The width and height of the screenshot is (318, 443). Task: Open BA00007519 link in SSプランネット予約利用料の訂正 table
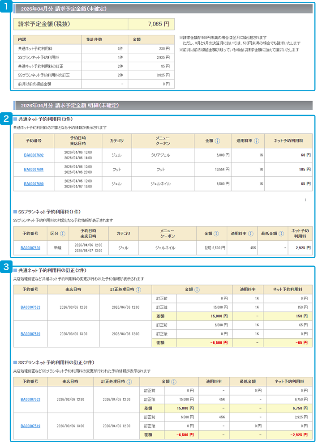click(30, 426)
